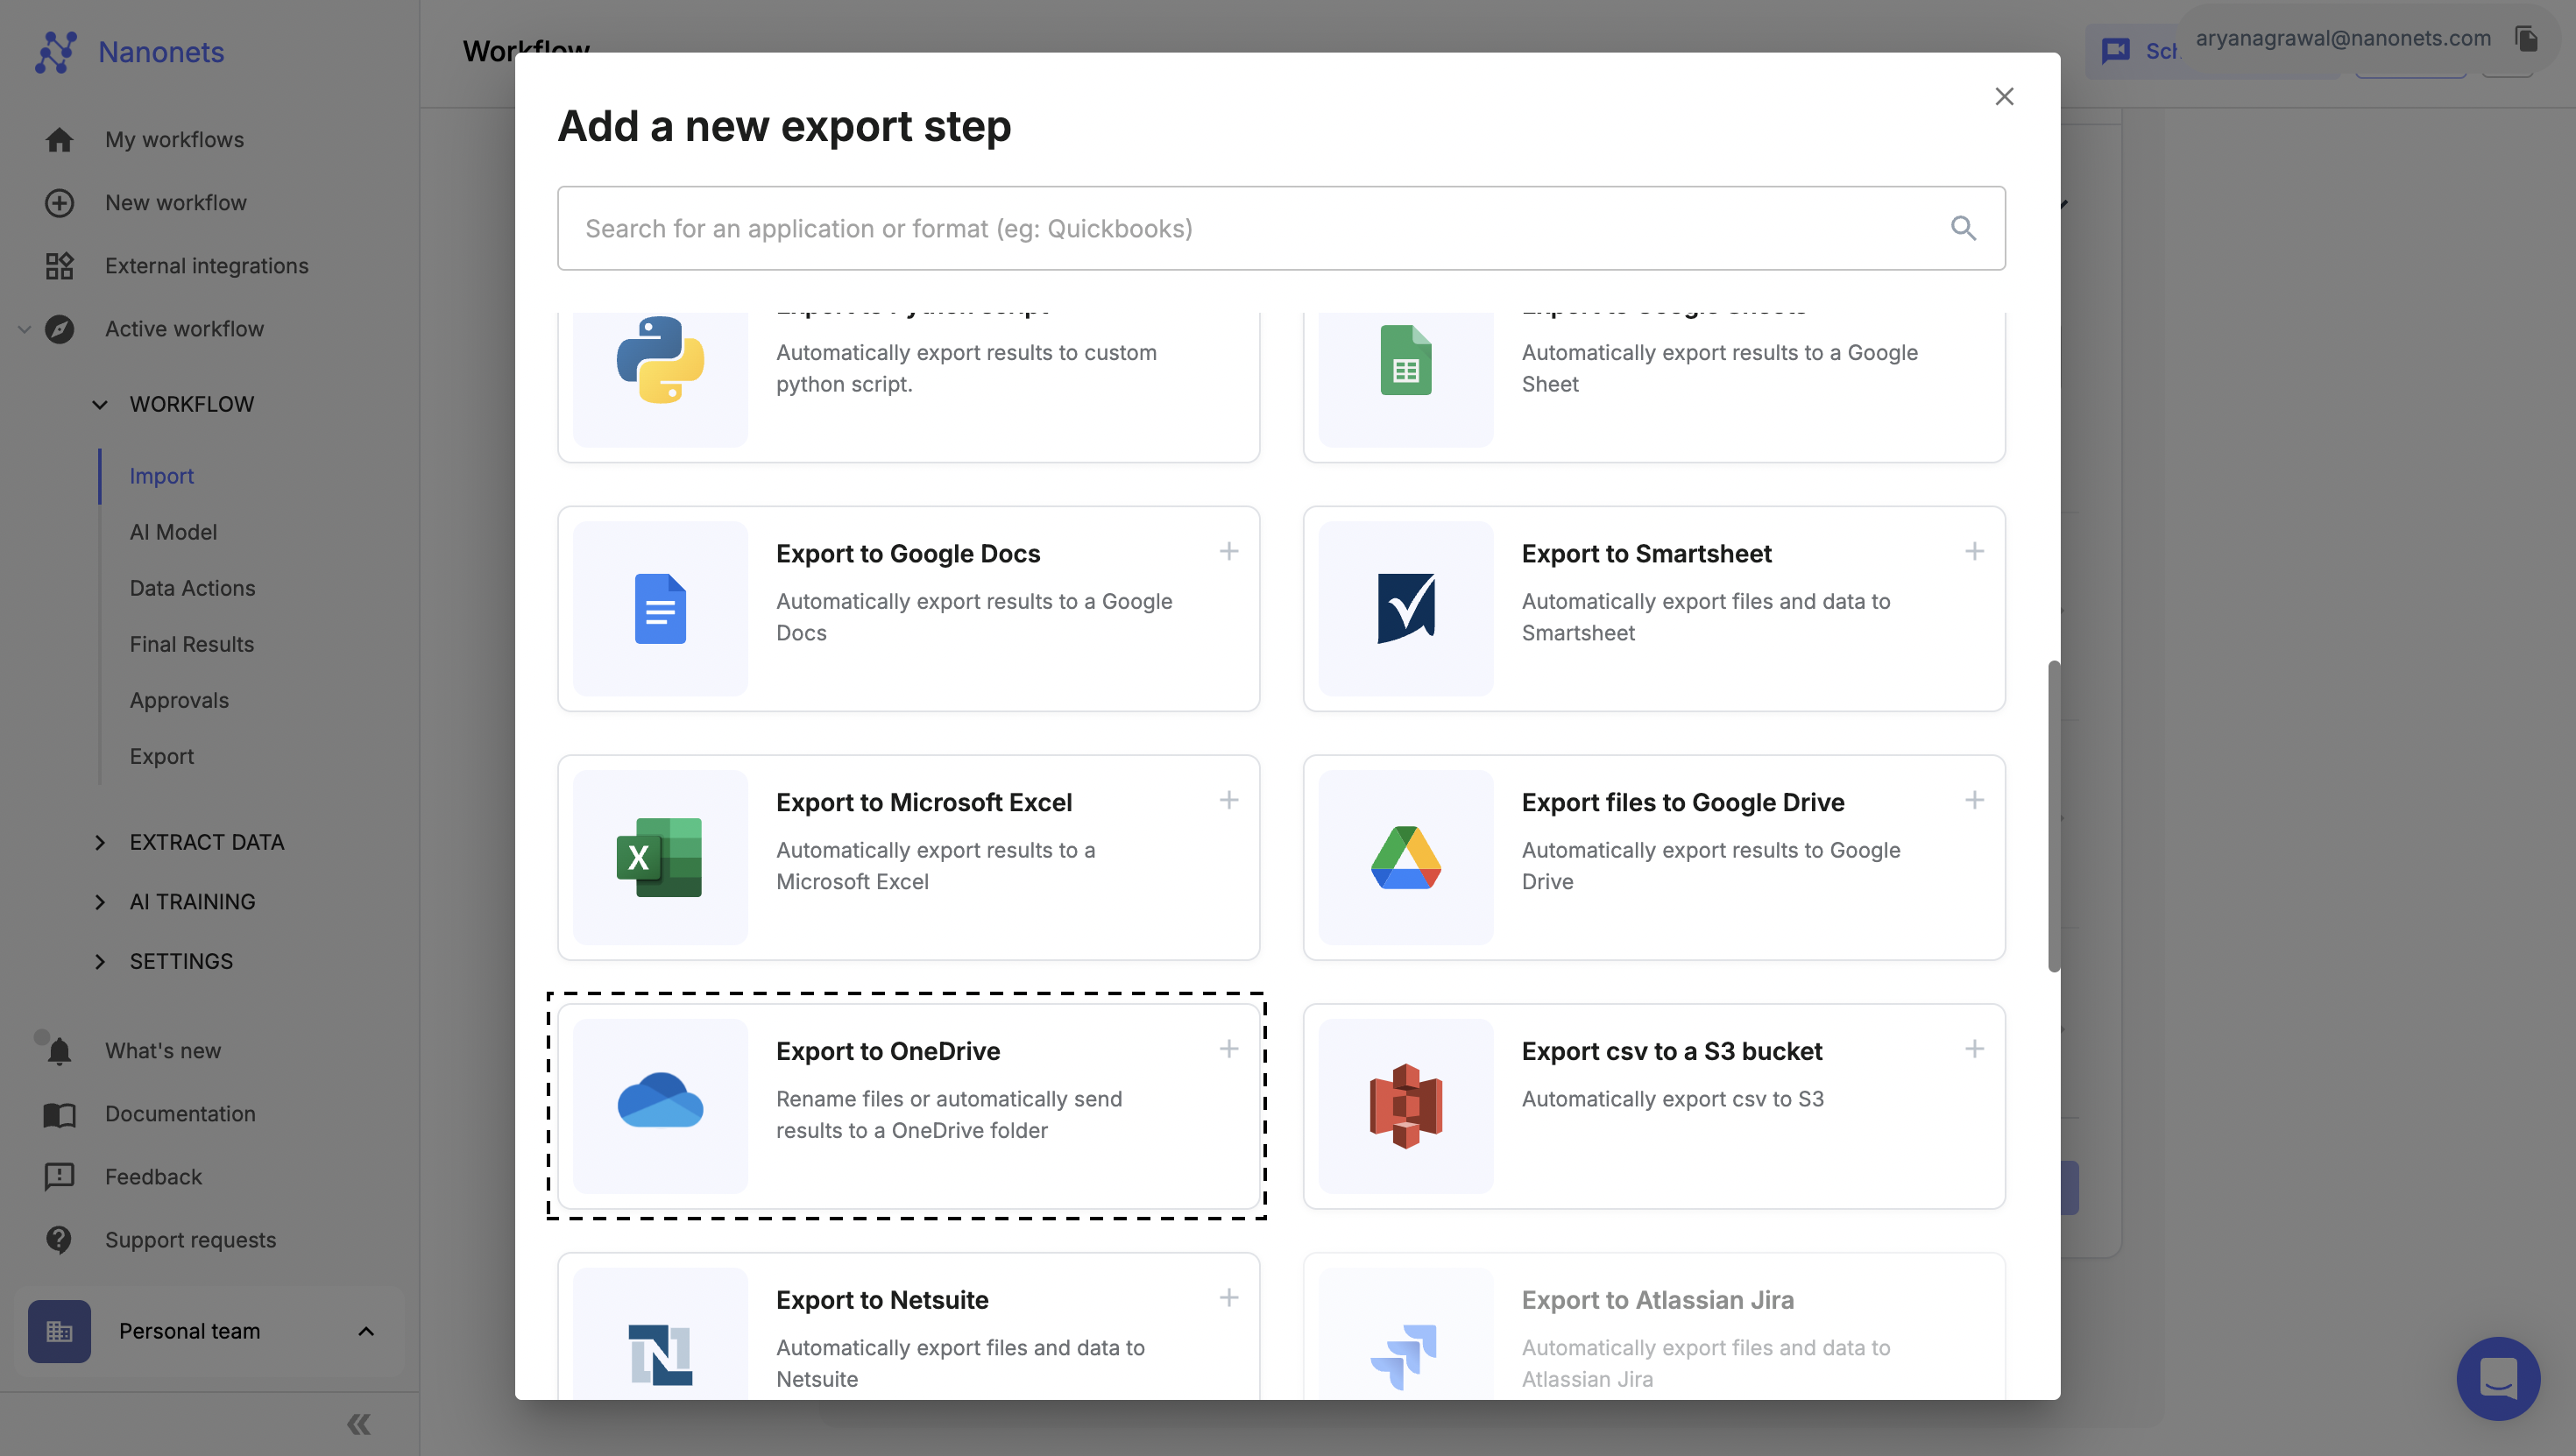Add Export to OneDrive plus
Image resolution: width=2576 pixels, height=1456 pixels.
[1229, 1049]
